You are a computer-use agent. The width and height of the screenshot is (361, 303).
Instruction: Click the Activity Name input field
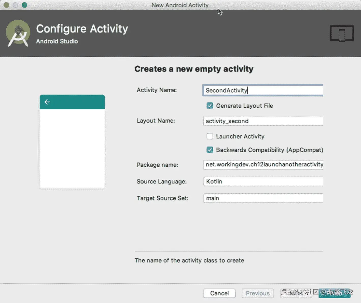click(263, 90)
